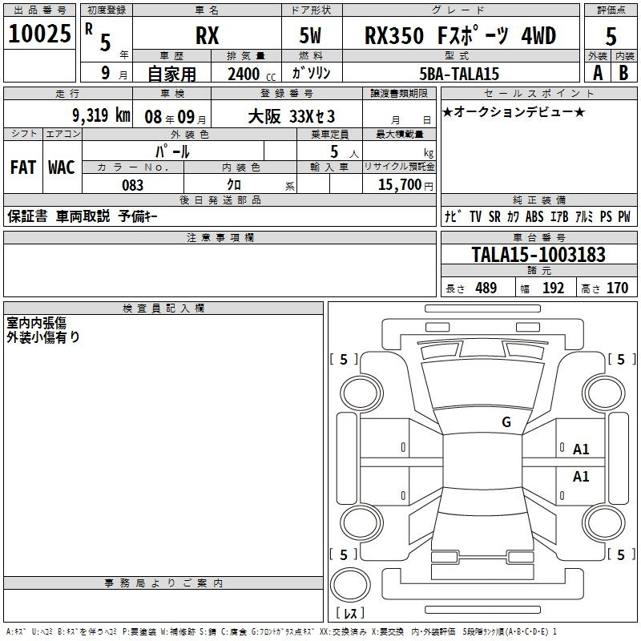Click the door type 5W value
Image resolution: width=641 pixels, height=641 pixels.
point(310,35)
